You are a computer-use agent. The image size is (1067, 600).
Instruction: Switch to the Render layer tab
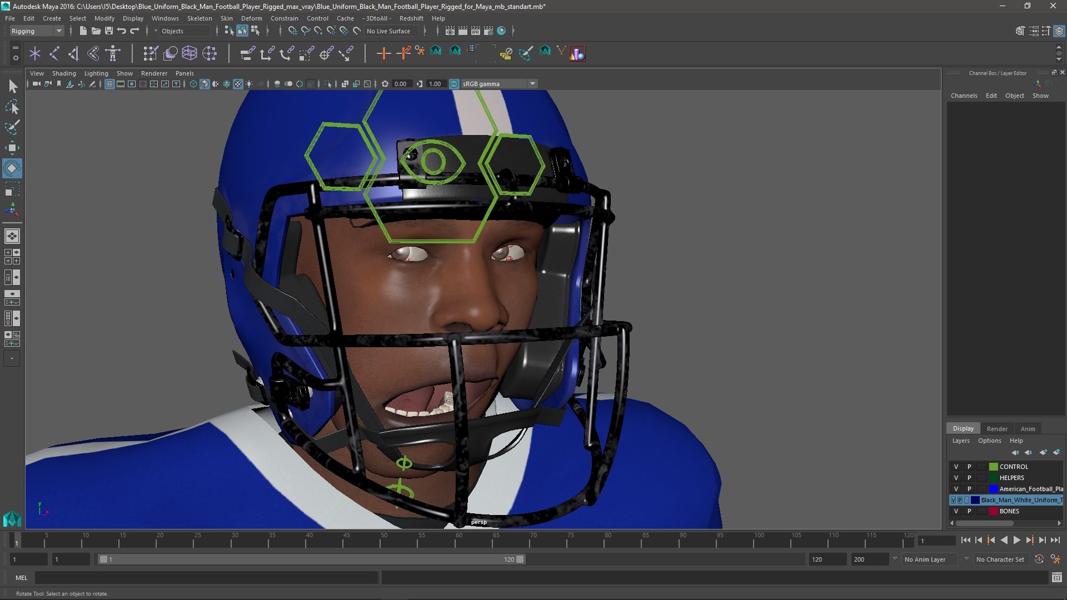(997, 429)
